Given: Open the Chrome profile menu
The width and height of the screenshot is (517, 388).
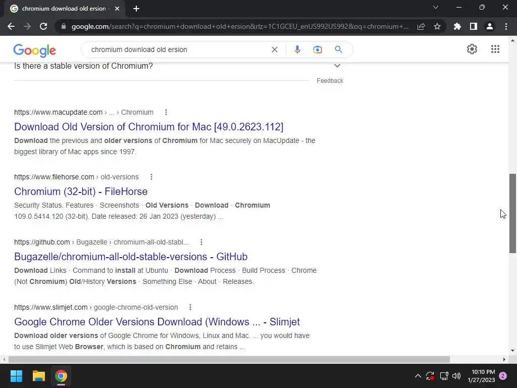Looking at the screenshot, I should [x=490, y=26].
